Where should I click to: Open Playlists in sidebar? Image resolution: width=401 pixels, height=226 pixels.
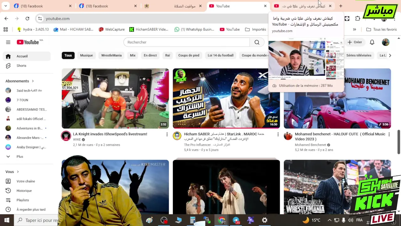[x=27, y=200]
